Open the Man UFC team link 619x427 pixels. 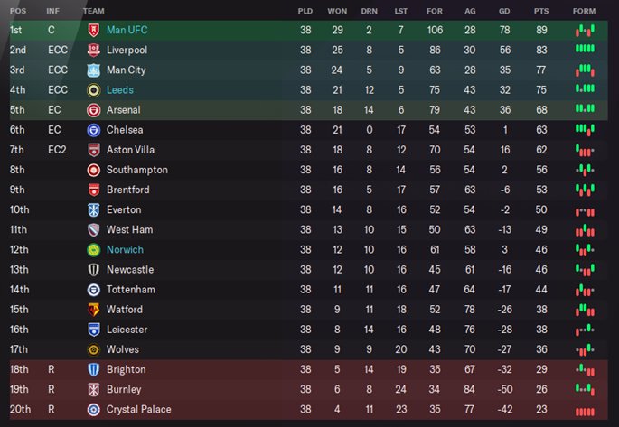[127, 30]
